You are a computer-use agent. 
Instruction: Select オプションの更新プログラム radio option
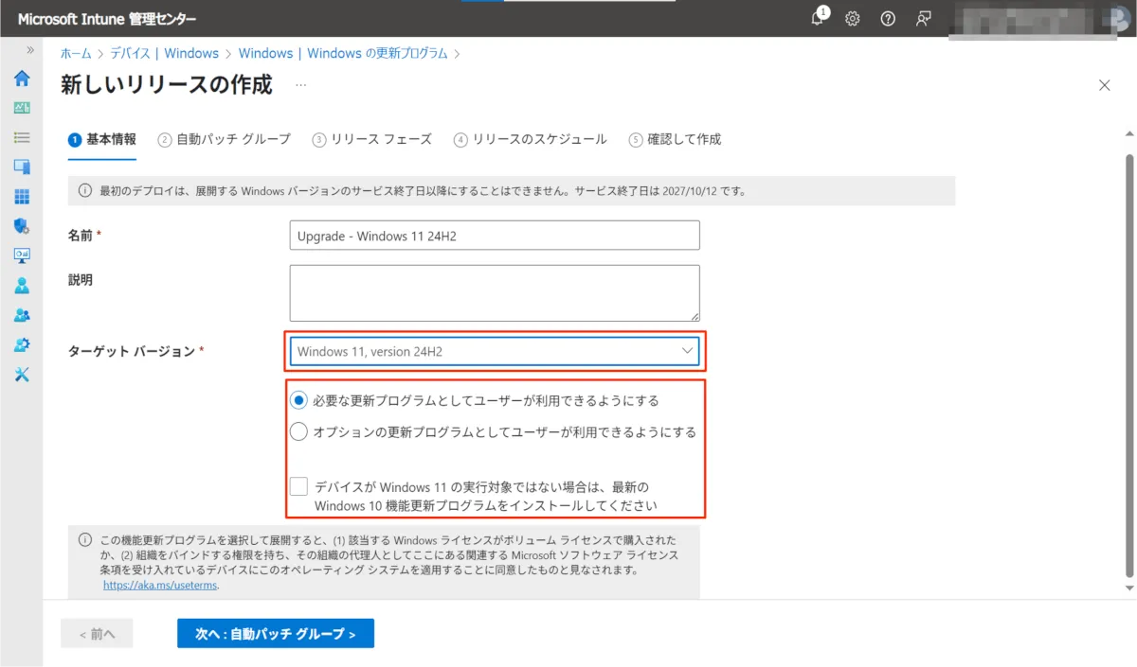click(298, 432)
